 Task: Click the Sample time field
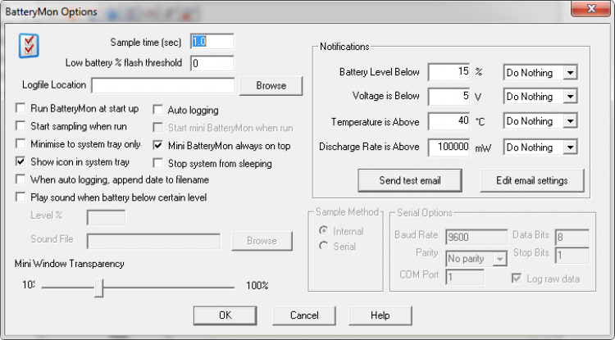pyautogui.click(x=212, y=42)
